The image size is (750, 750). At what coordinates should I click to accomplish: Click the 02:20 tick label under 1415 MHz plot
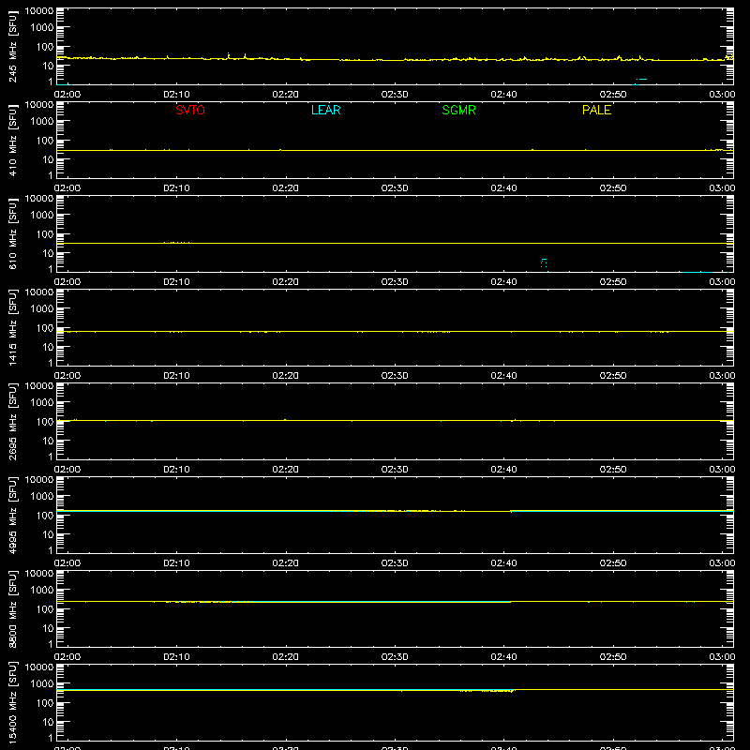(286, 376)
